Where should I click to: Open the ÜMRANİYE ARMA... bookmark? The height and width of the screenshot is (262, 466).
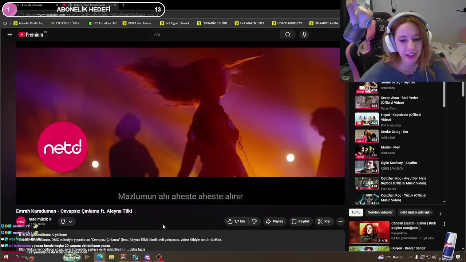coord(324,23)
